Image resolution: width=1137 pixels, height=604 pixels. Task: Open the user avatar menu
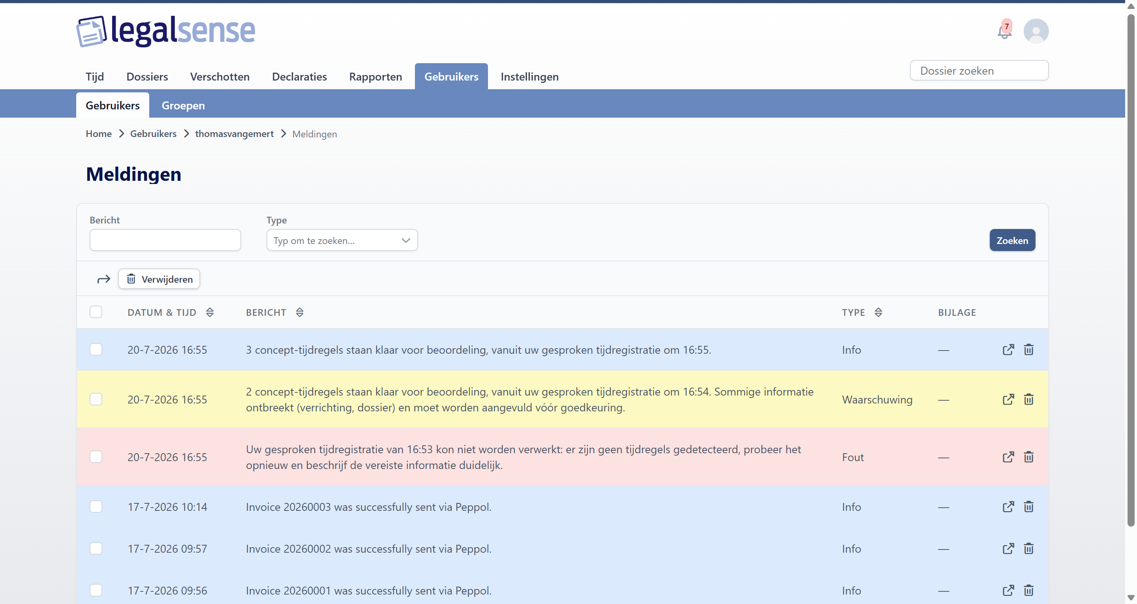click(1036, 31)
